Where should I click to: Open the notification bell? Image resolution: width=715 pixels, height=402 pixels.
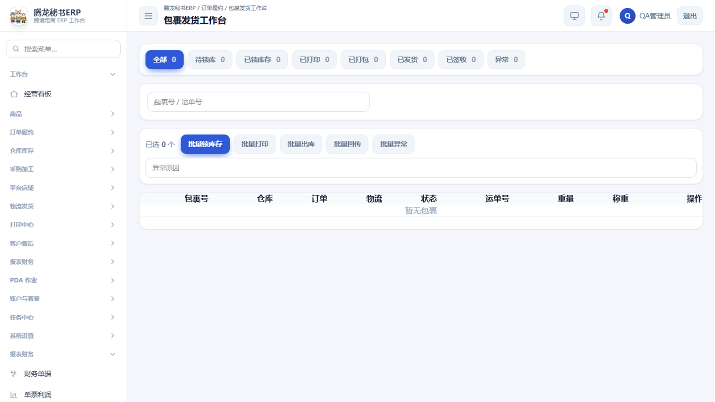pos(601,16)
